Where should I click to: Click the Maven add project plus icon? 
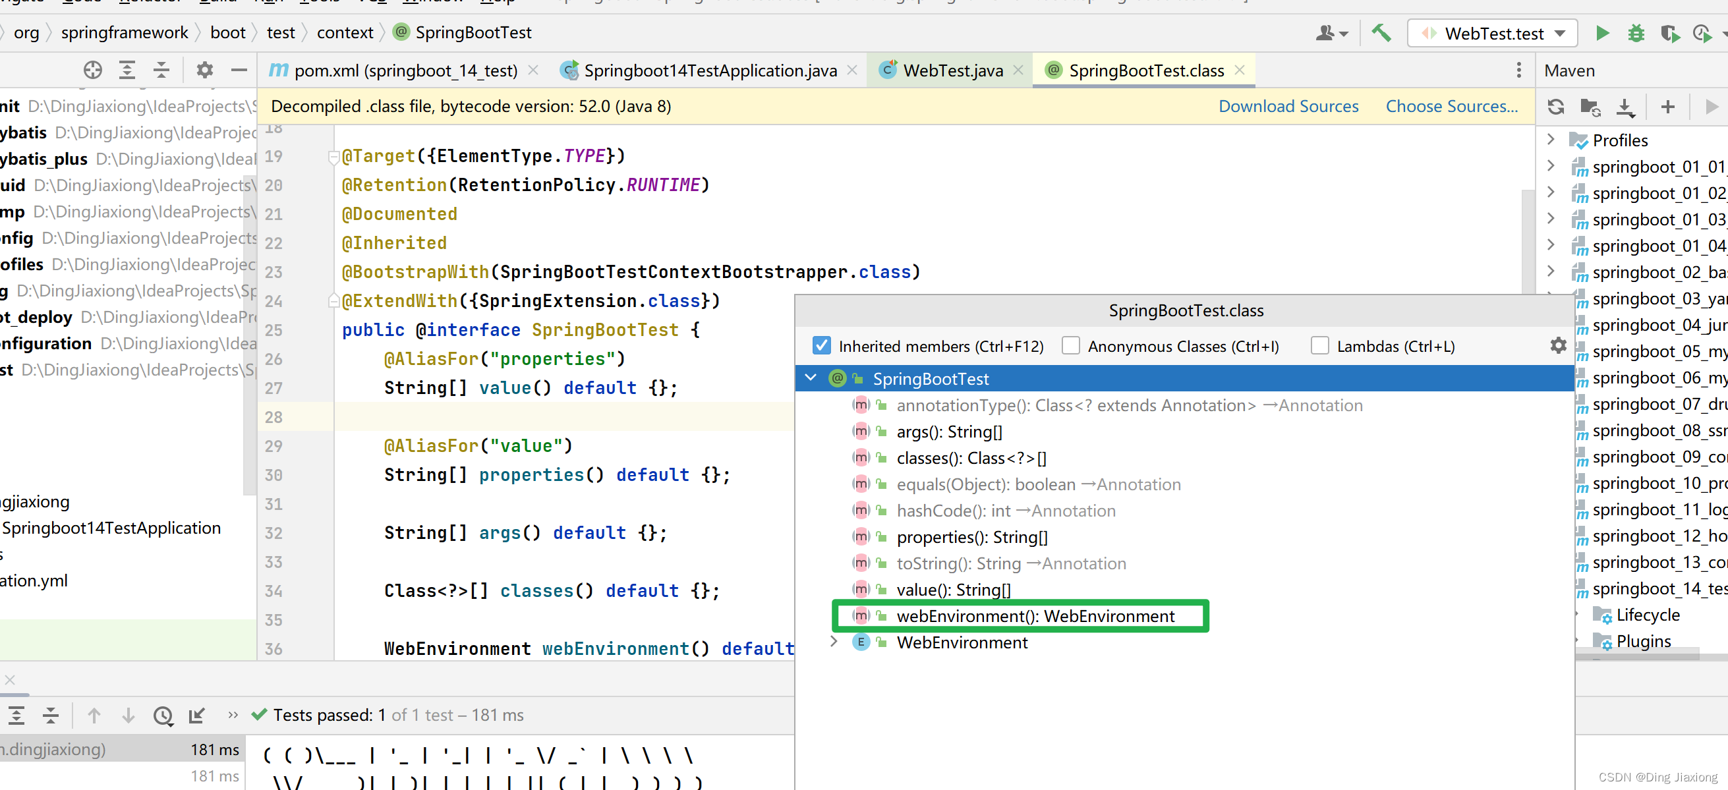(x=1667, y=107)
